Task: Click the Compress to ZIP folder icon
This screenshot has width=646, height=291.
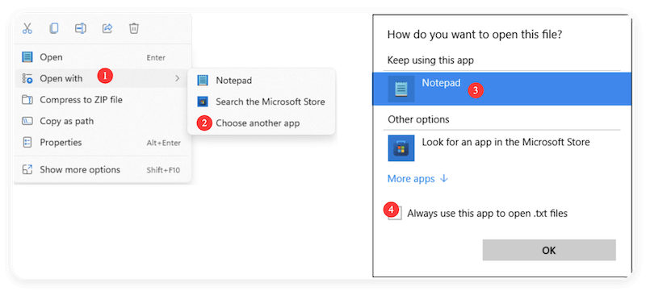Action: pos(27,99)
